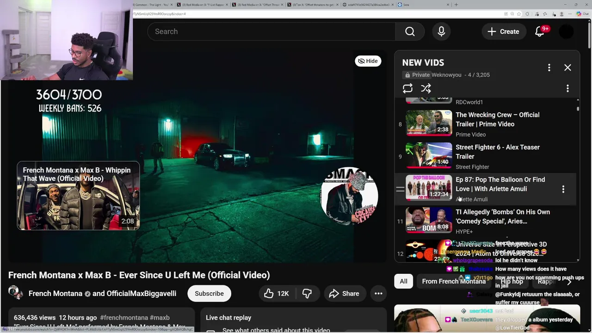This screenshot has height=333, width=592.
Task: Toggle shuffle playlist
Action: pyautogui.click(x=426, y=88)
